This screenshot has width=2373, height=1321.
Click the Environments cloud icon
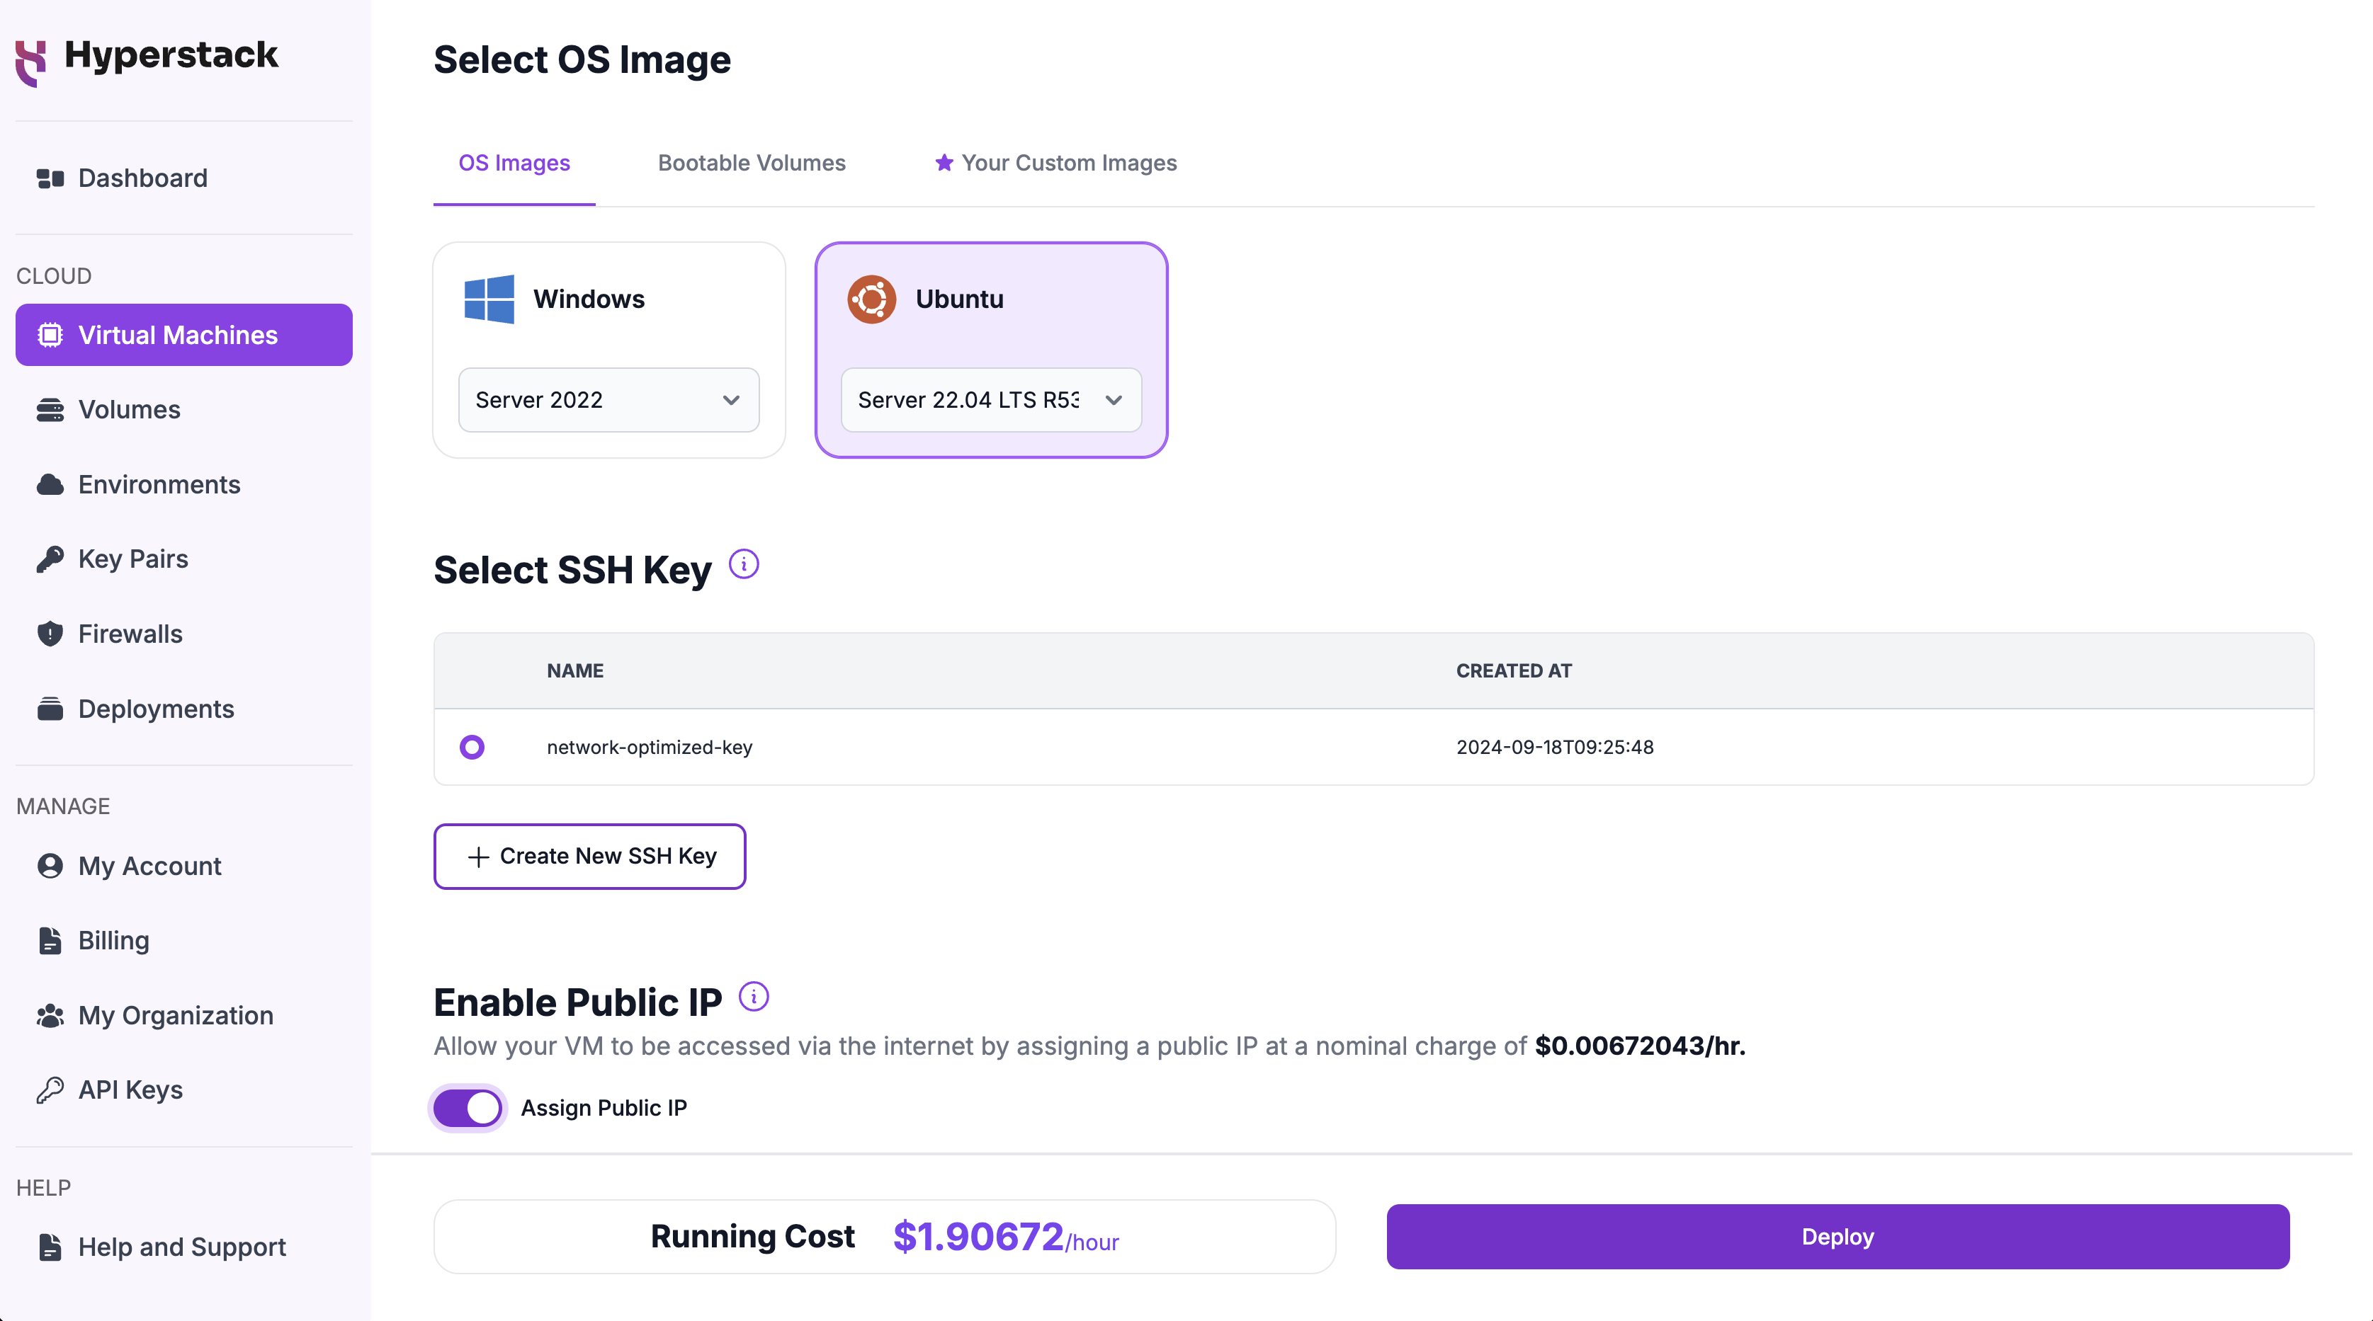[x=50, y=484]
